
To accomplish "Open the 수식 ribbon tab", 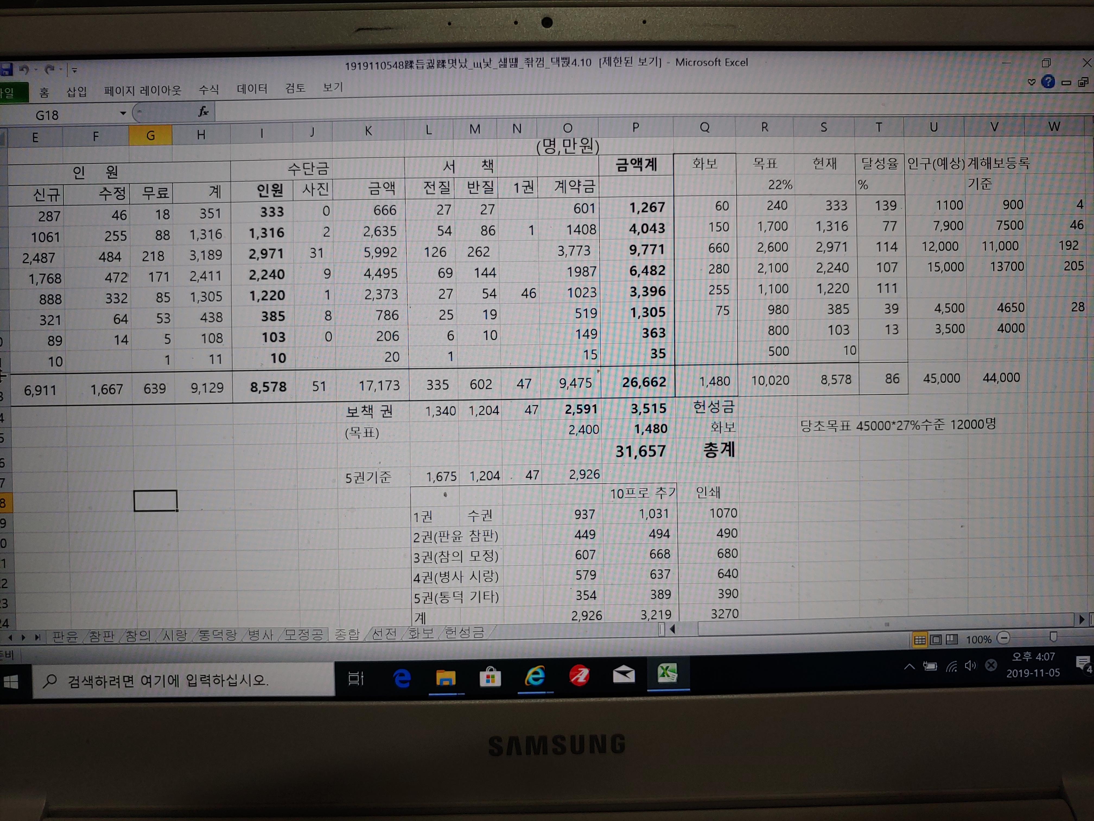I will [x=208, y=89].
